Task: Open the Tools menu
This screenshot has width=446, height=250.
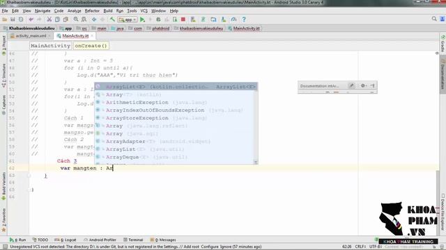Action: [x=132, y=11]
